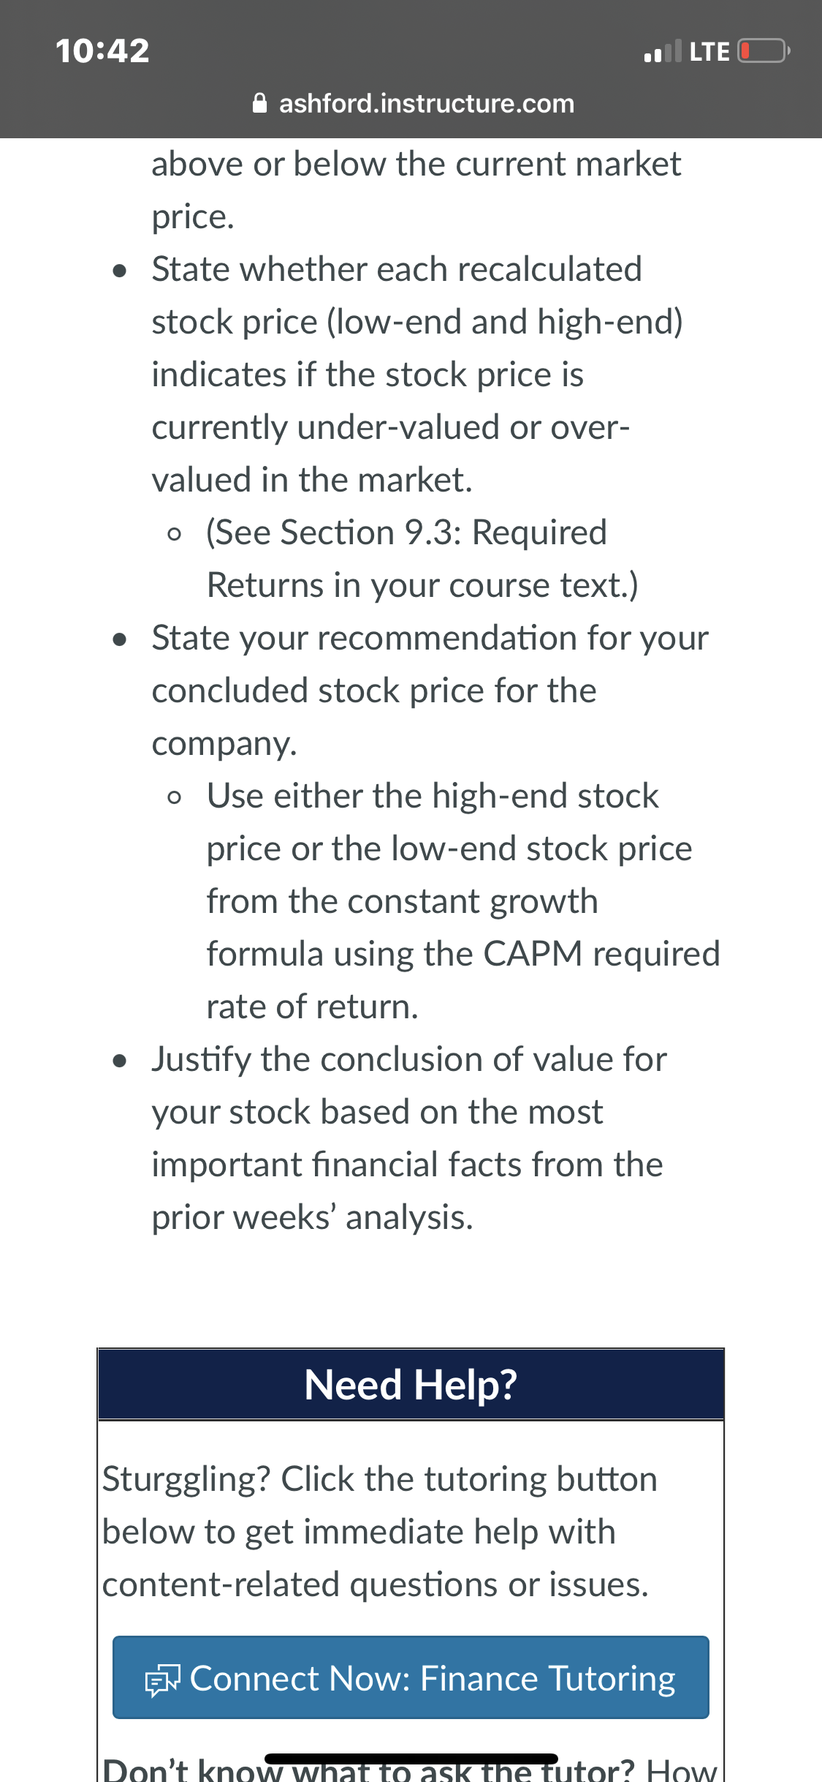822x1782 pixels.
Task: Tap the cellular signal bars icon
Action: pyautogui.click(x=663, y=51)
